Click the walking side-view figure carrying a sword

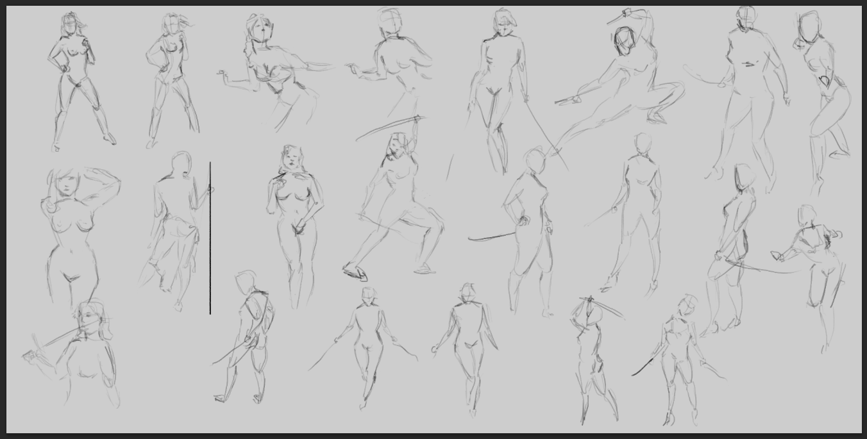click(245, 338)
